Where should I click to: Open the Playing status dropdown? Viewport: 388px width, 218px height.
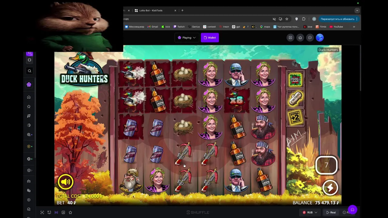pos(187,38)
